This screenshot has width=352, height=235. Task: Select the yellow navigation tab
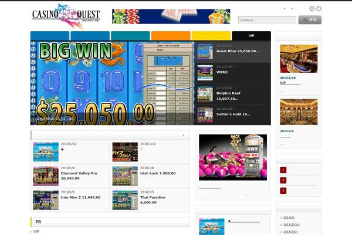tap(211, 36)
